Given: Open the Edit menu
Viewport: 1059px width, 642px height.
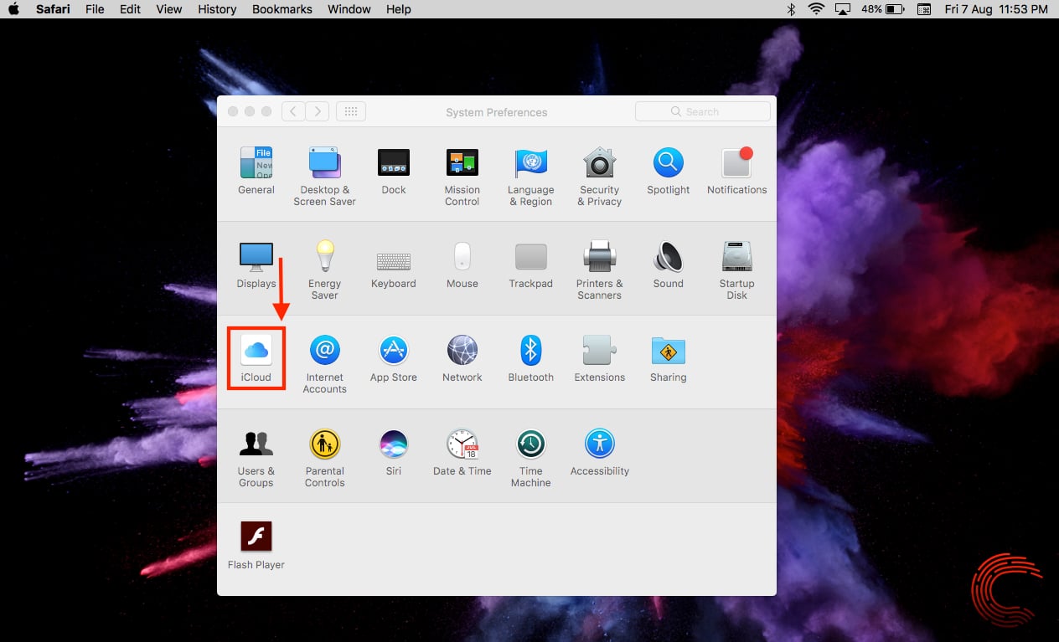Looking at the screenshot, I should point(130,9).
